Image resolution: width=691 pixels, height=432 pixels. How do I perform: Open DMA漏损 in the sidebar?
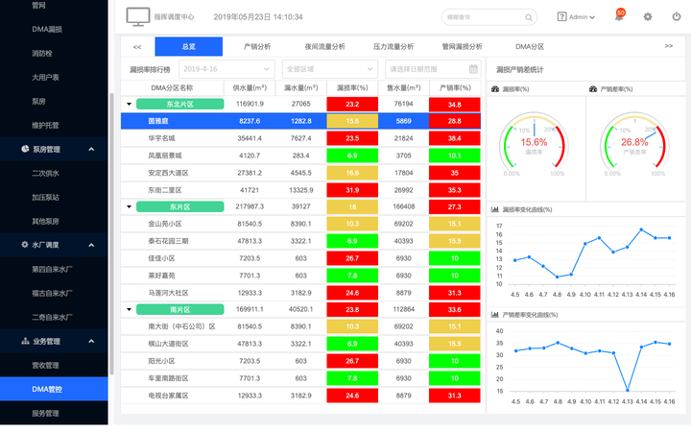tap(47, 29)
